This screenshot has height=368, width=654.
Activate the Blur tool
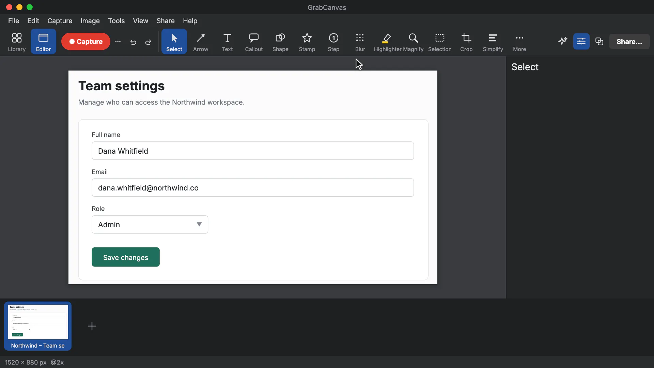[360, 42]
